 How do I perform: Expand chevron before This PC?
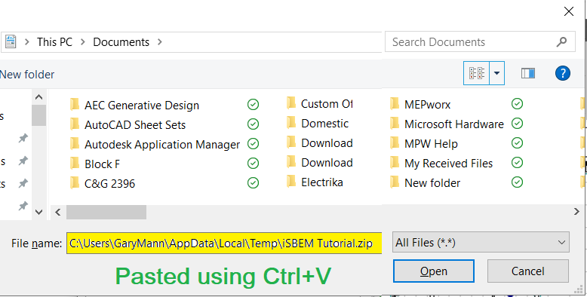pos(26,42)
